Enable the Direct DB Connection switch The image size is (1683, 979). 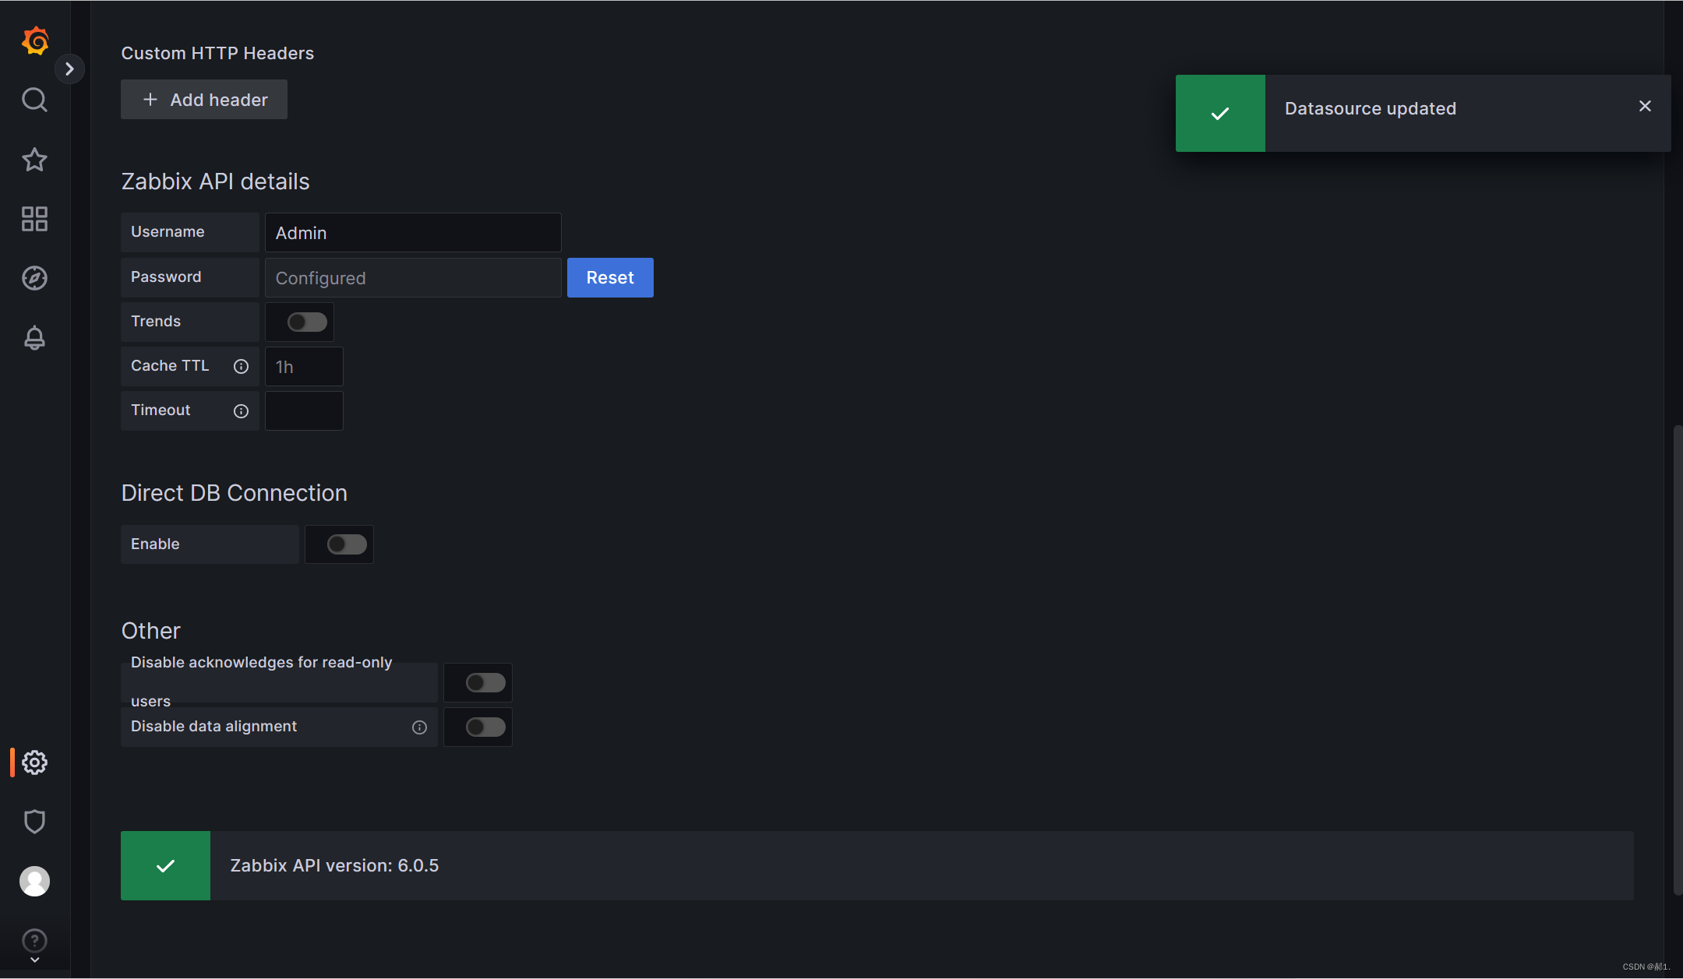pos(347,544)
